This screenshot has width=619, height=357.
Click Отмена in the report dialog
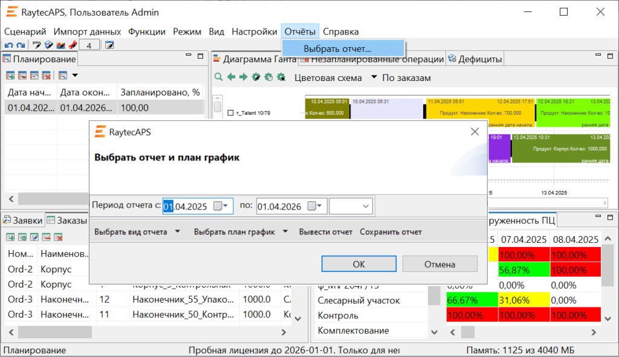click(x=440, y=264)
